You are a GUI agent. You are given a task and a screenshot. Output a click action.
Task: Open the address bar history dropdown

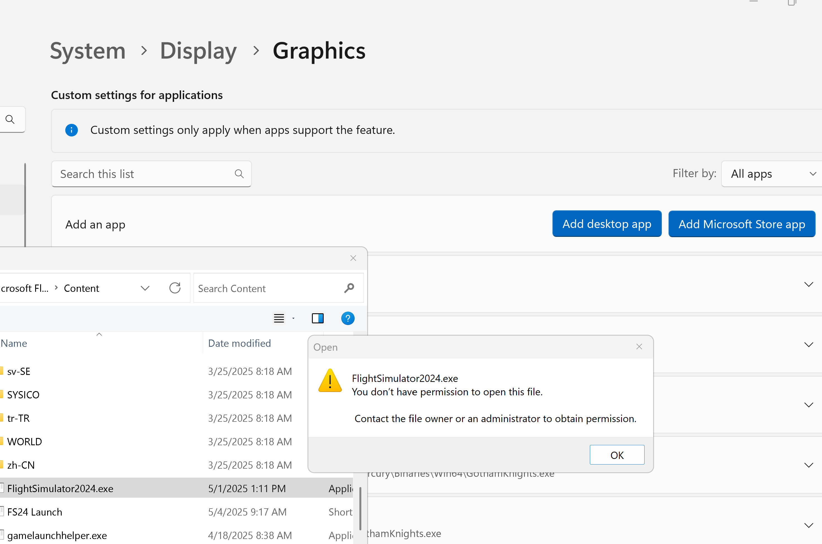(x=145, y=288)
